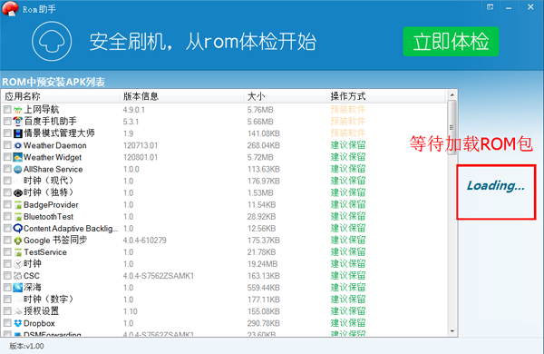Select the Dropbox checkbox
Image resolution: width=544 pixels, height=354 pixels.
pyautogui.click(x=7, y=323)
